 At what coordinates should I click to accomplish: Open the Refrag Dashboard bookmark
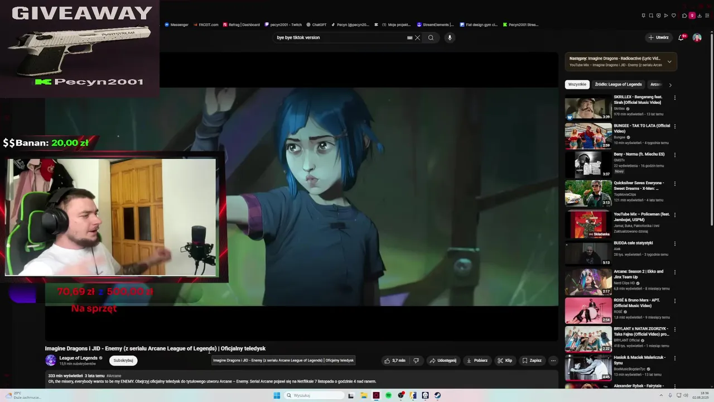(242, 25)
